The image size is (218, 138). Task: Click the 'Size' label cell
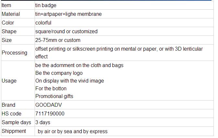18,40
